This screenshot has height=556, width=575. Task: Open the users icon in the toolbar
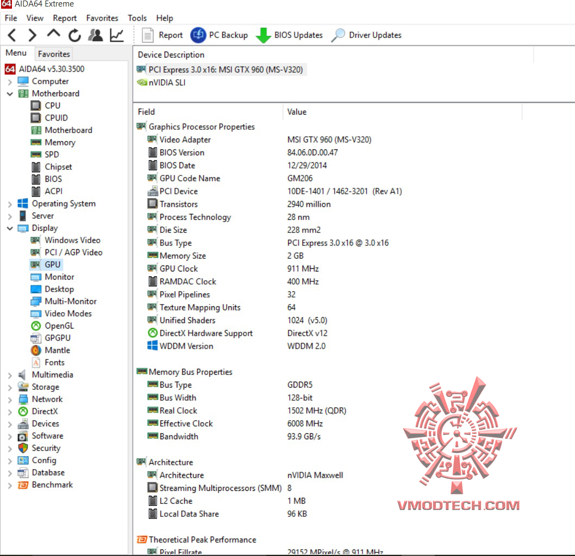click(x=95, y=35)
